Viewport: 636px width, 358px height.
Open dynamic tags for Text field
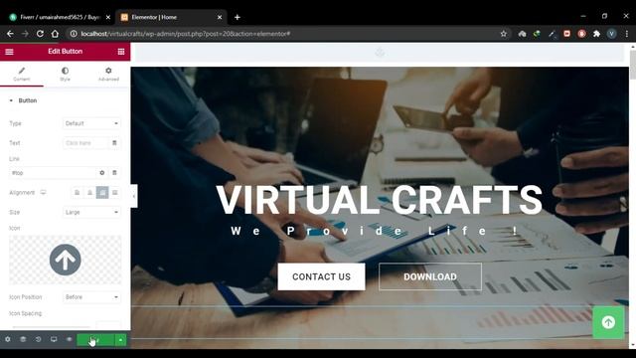114,143
